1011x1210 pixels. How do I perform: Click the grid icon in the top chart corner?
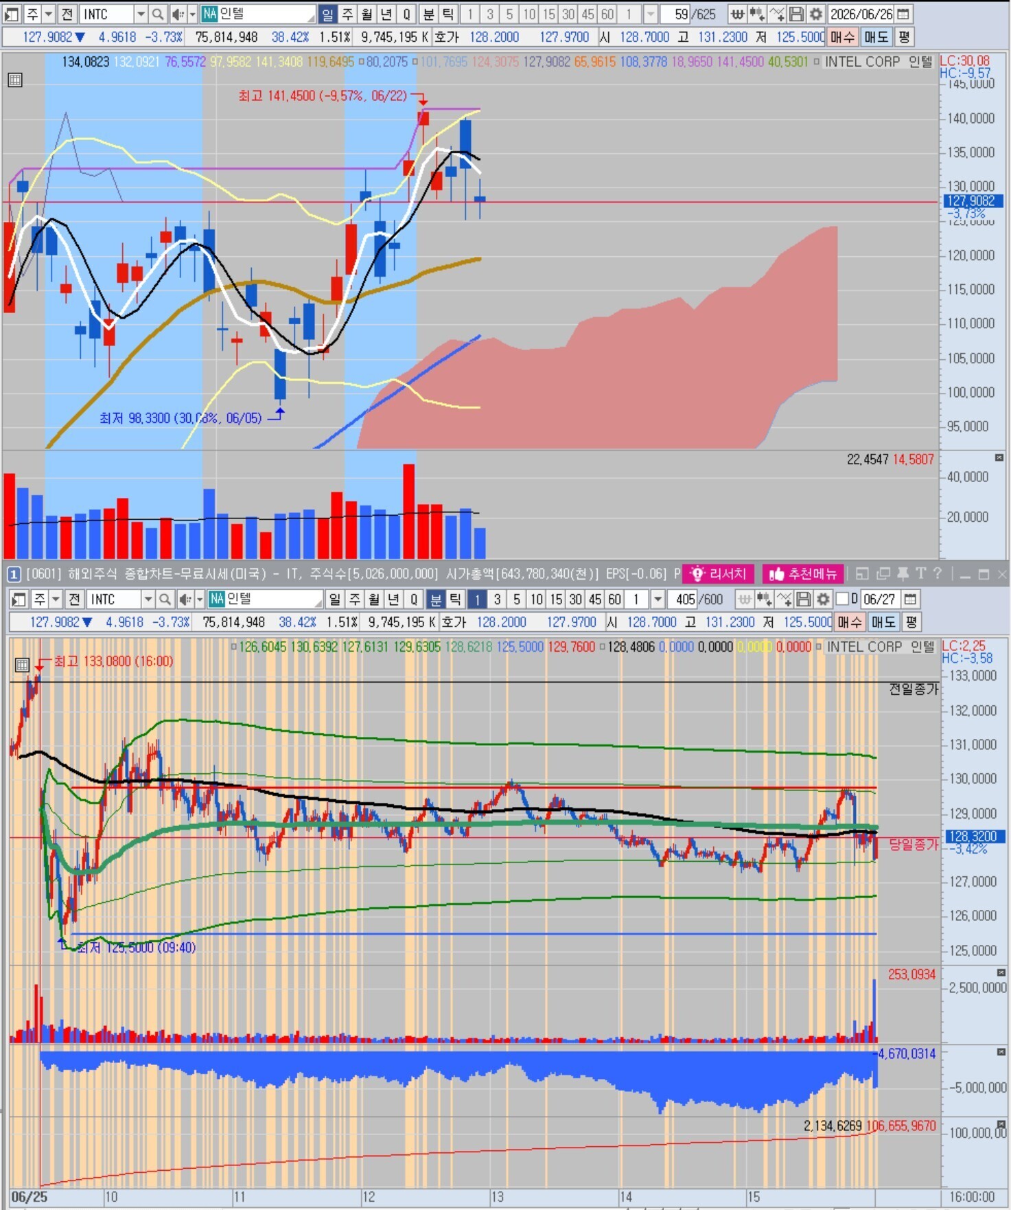point(14,80)
